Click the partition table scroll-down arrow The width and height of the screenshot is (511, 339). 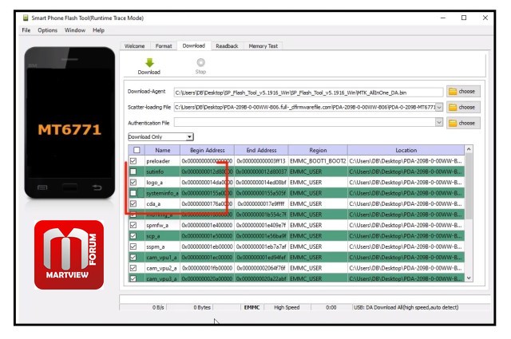click(469, 278)
